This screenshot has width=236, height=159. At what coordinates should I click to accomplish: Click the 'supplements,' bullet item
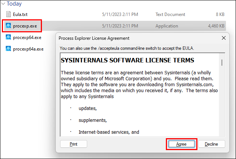point(92,120)
